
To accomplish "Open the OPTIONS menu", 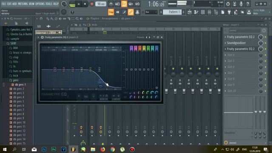I will click(40, 4).
